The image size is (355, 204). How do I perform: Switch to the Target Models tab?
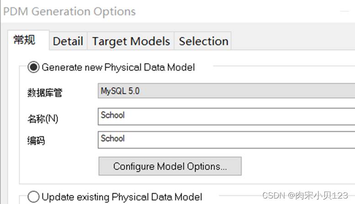[x=131, y=41]
